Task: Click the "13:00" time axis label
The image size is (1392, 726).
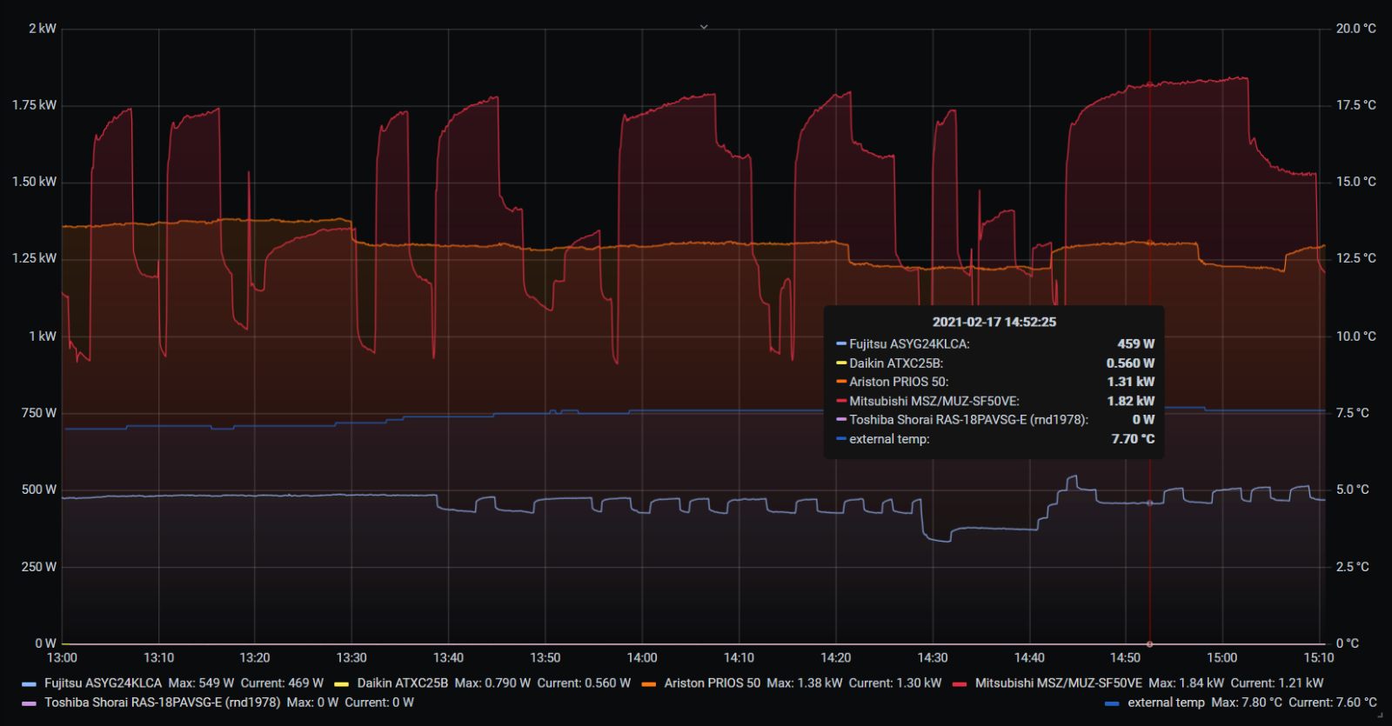Action: pyautogui.click(x=62, y=658)
